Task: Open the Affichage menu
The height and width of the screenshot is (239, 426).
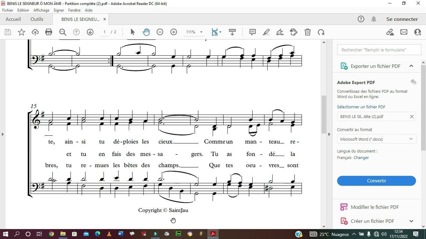Action: (x=41, y=10)
